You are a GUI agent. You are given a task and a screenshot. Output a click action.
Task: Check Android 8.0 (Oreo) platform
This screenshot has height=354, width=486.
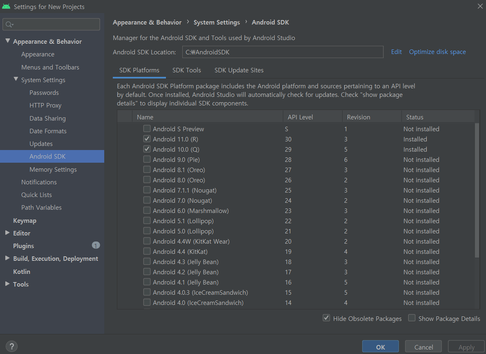pos(147,180)
